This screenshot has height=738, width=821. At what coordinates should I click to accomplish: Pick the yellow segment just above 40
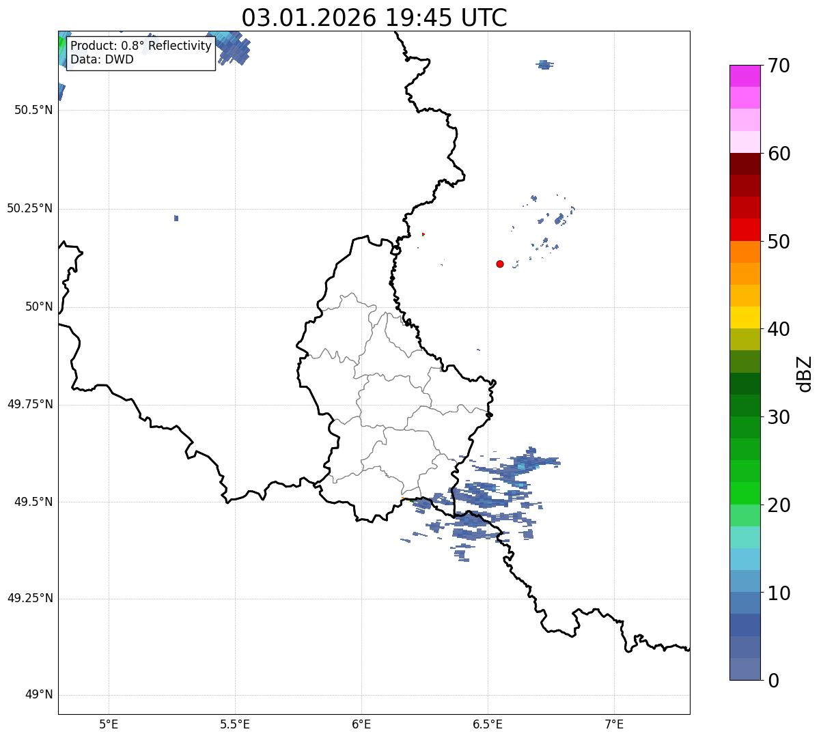(x=745, y=317)
